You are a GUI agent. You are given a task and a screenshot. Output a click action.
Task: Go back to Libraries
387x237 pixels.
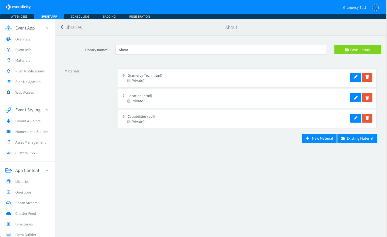71,27
